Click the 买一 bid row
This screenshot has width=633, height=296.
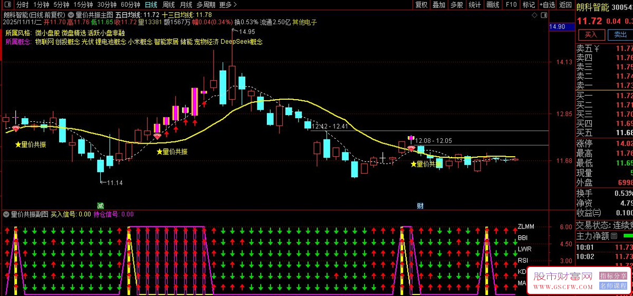[605, 95]
